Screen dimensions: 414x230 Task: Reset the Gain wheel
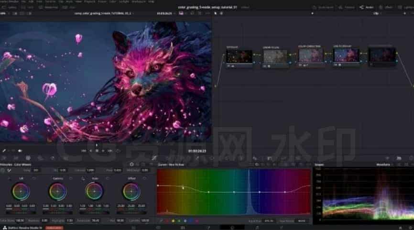pyautogui.click(x=108, y=178)
